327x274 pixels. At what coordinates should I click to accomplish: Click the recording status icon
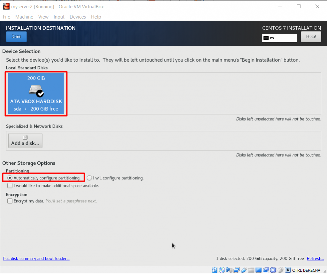[x=266, y=270]
